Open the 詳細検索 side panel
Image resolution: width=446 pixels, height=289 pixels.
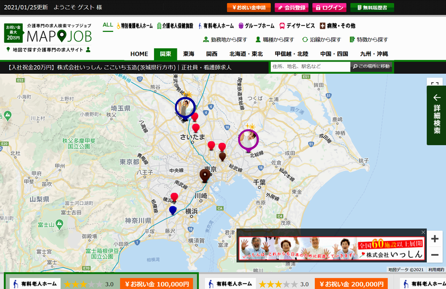pyautogui.click(x=436, y=115)
